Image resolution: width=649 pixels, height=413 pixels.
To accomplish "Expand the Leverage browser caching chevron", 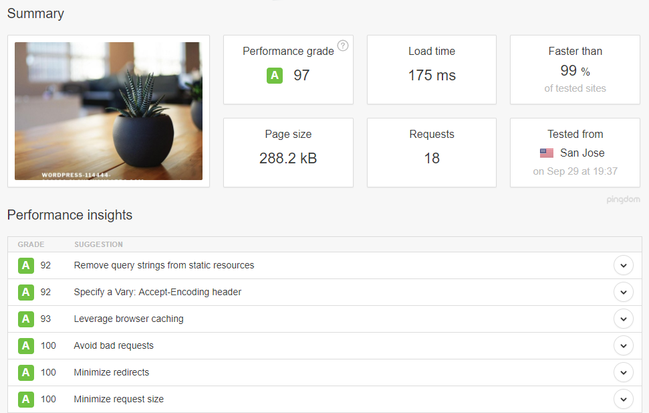I will [x=623, y=319].
